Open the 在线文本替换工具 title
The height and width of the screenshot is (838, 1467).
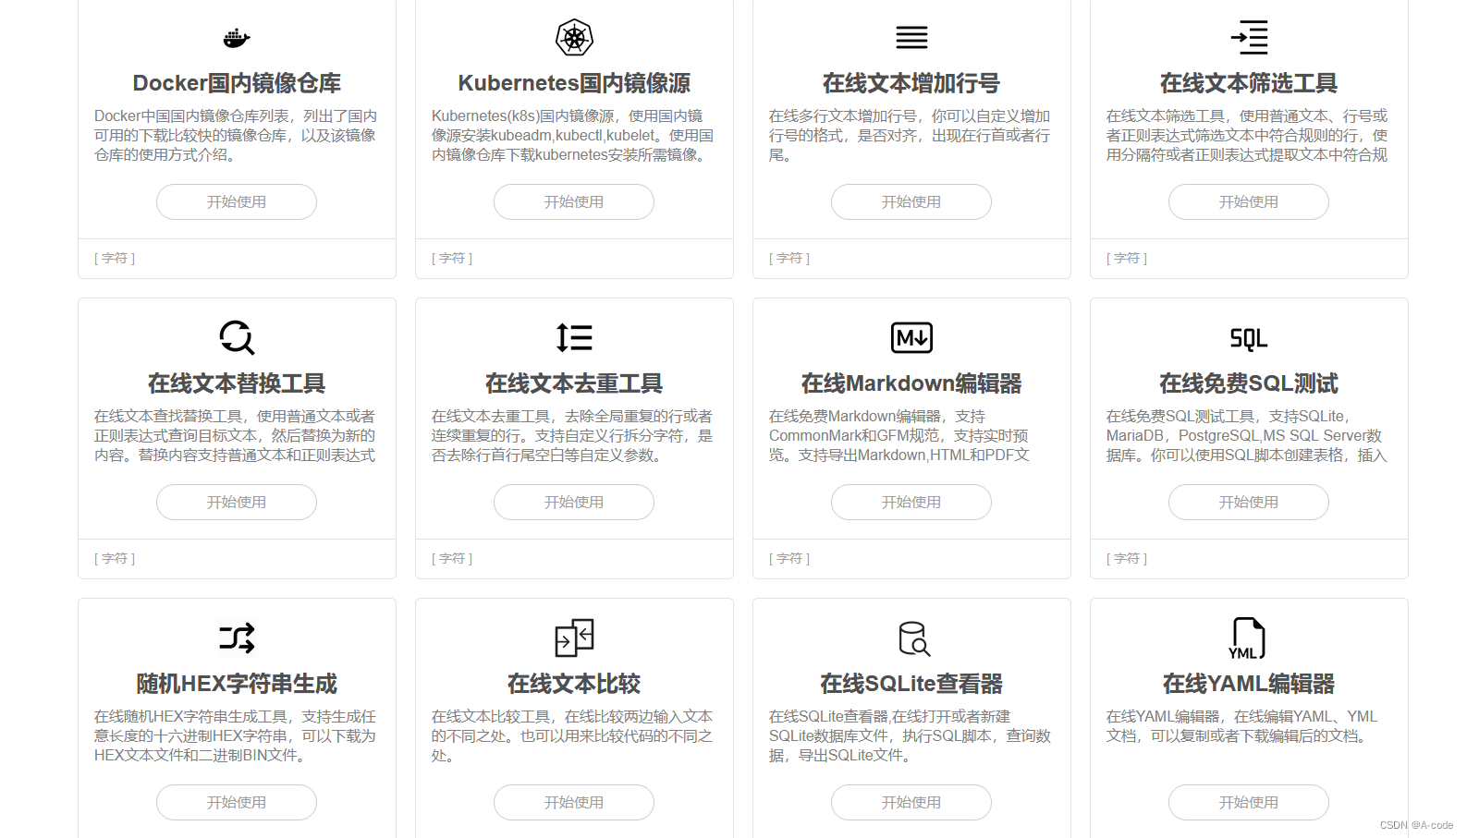click(237, 383)
